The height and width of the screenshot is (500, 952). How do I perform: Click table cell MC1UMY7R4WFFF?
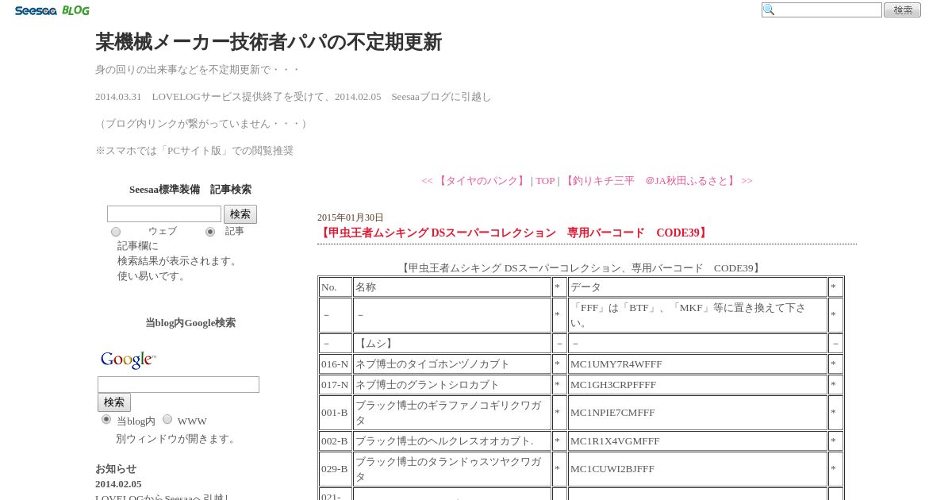697,364
